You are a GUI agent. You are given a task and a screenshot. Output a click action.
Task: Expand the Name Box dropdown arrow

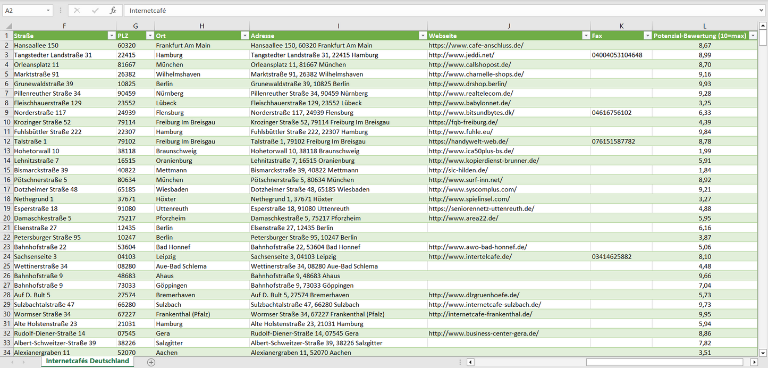48,11
